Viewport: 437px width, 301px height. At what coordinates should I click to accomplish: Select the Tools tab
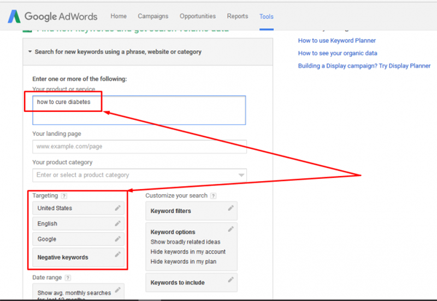(267, 17)
